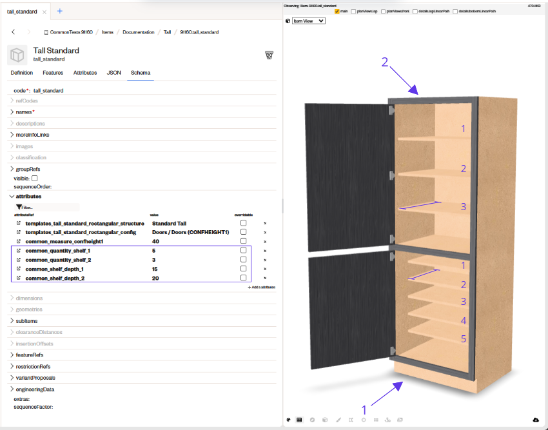The width and height of the screenshot is (548, 430).
Task: Uncheck the main view checkbox
Action: [x=337, y=12]
